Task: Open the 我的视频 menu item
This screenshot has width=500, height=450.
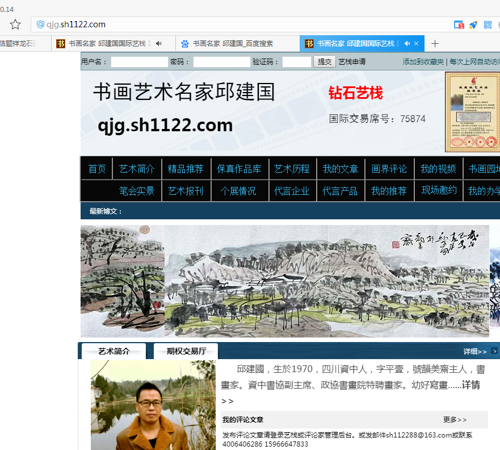Action: [x=438, y=169]
